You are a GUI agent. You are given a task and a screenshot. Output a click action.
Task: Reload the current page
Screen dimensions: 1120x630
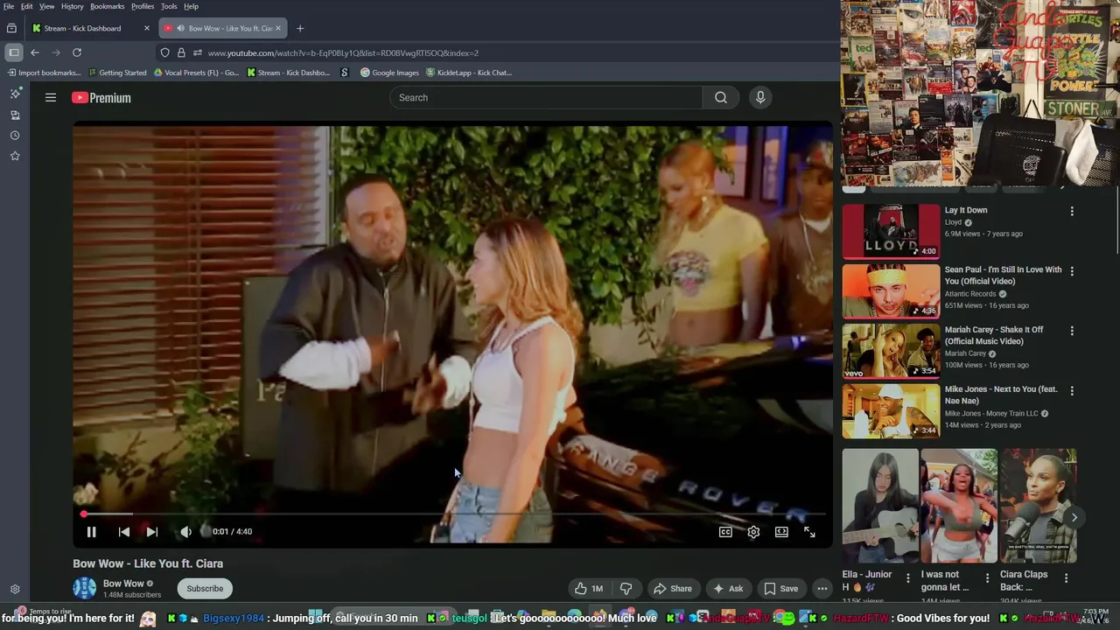(x=77, y=52)
